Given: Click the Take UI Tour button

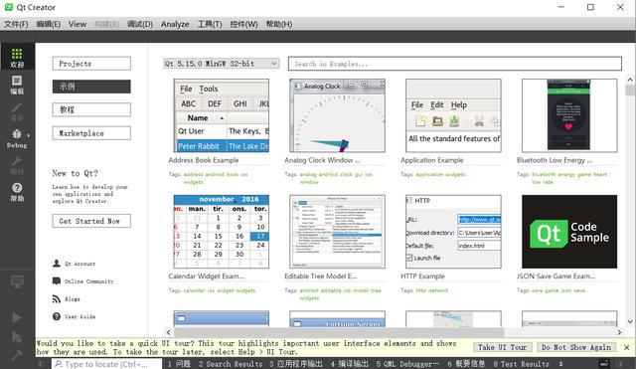Looking at the screenshot, I should (502, 347).
